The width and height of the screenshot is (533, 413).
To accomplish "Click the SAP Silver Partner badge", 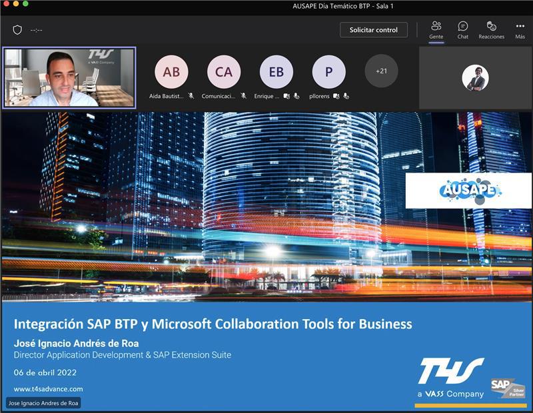I will 508,388.
